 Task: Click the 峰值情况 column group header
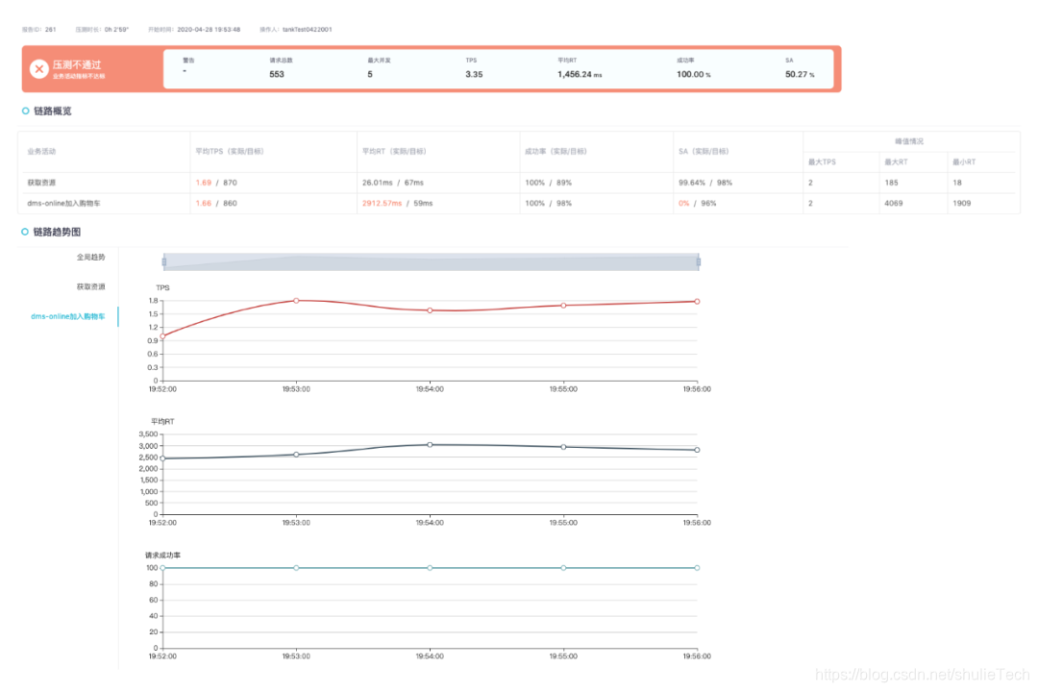pos(909,141)
